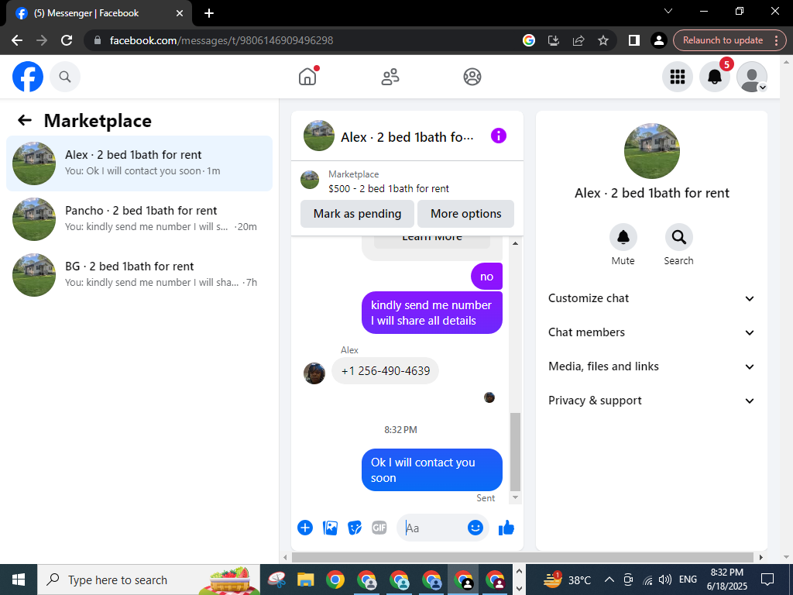Click the Facebook logo

pos(28,77)
